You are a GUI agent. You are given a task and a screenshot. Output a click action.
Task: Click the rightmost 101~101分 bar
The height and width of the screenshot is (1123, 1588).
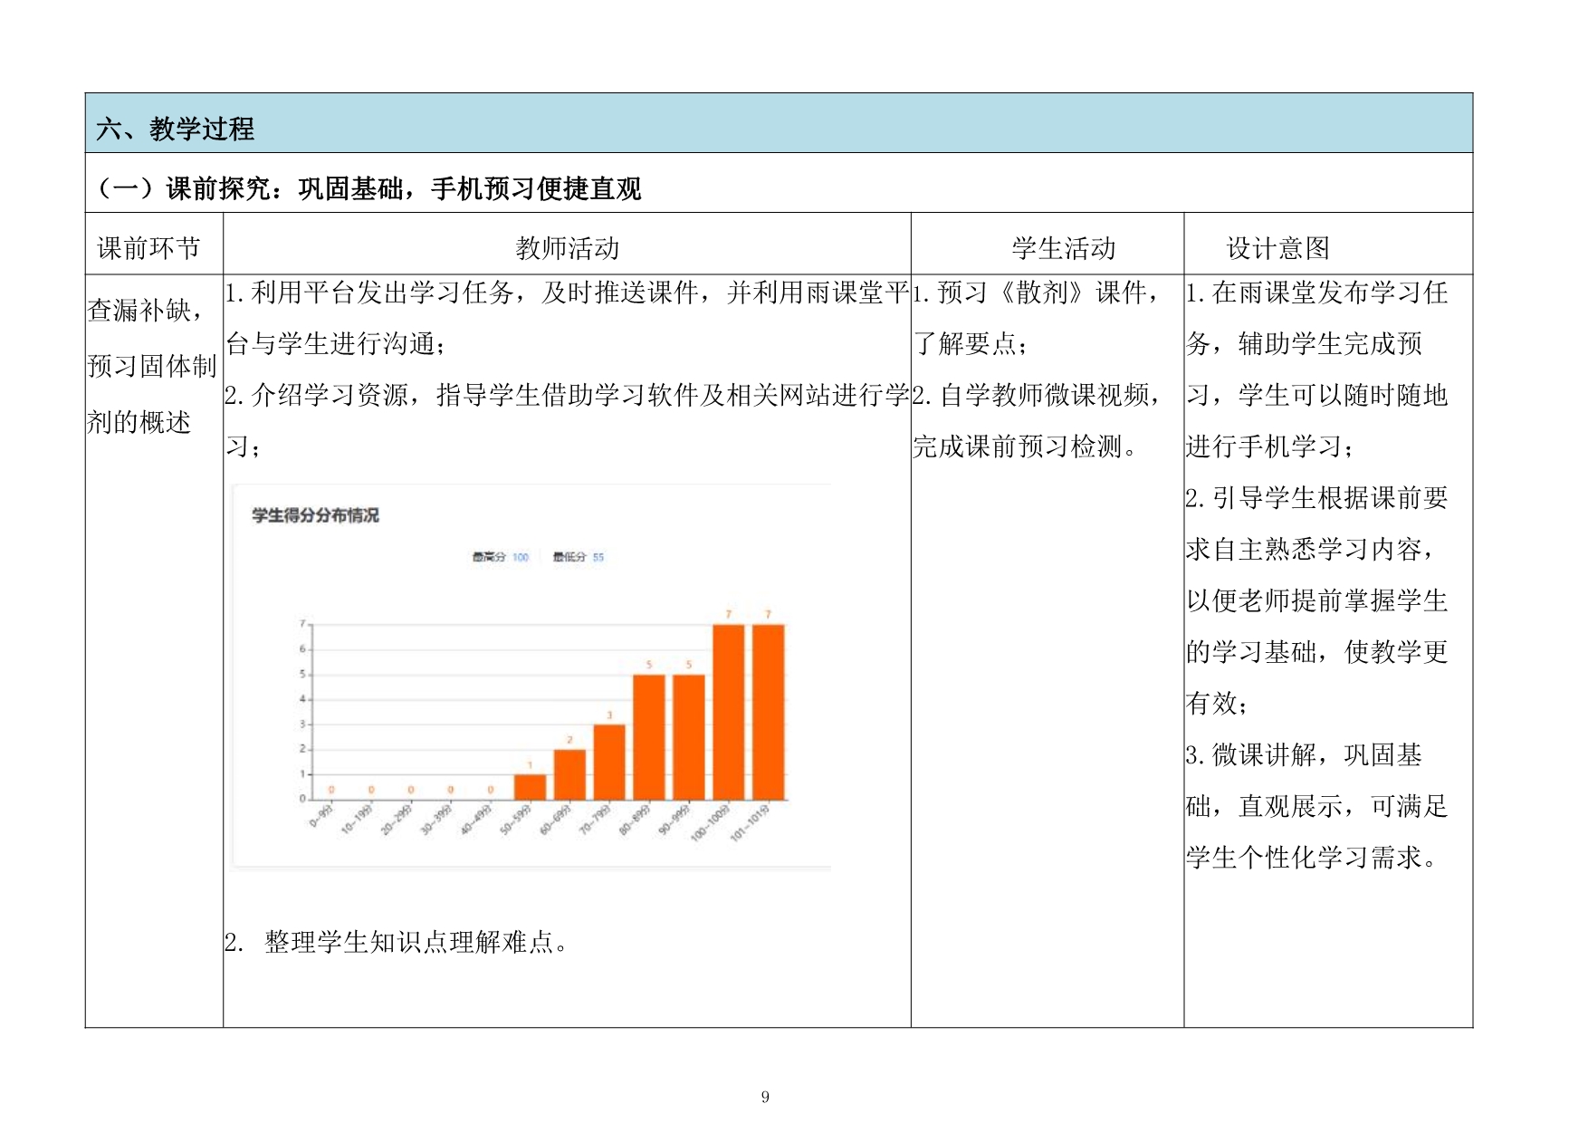pyautogui.click(x=768, y=712)
